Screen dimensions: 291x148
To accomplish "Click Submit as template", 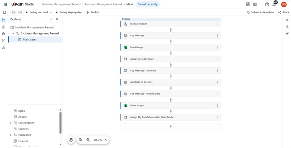I will (x=260, y=12).
